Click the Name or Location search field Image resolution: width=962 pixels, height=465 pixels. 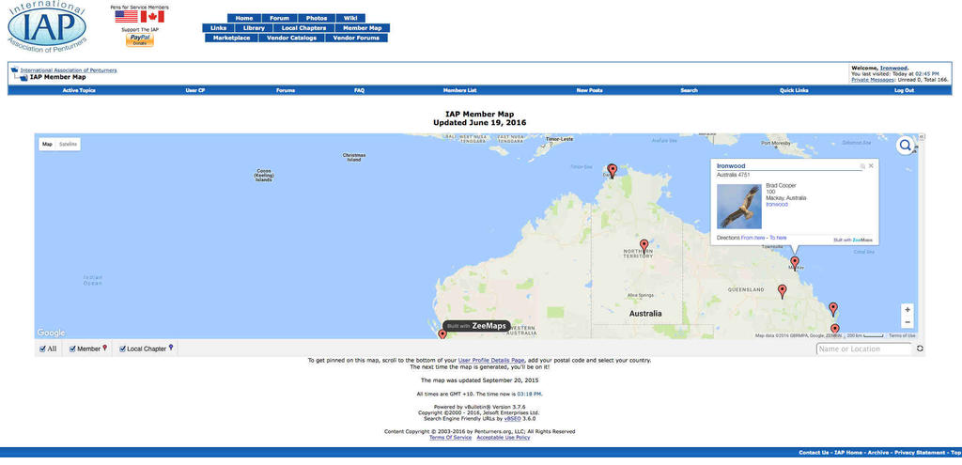point(862,349)
